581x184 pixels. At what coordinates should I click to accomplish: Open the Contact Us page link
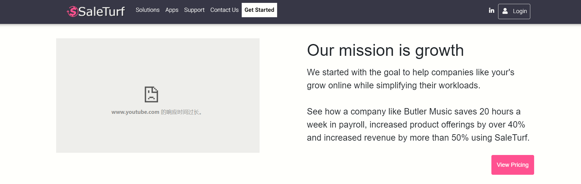coord(224,10)
